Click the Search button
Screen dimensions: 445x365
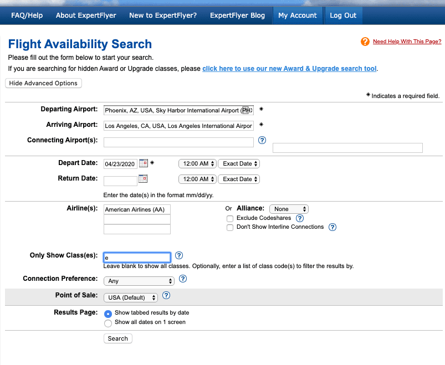(x=118, y=338)
